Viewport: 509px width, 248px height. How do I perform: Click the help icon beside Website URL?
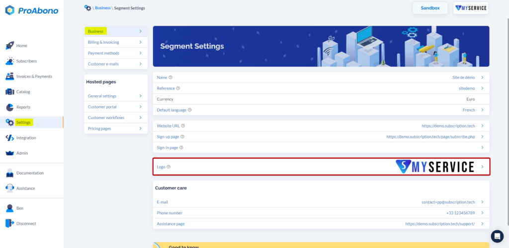coord(183,126)
